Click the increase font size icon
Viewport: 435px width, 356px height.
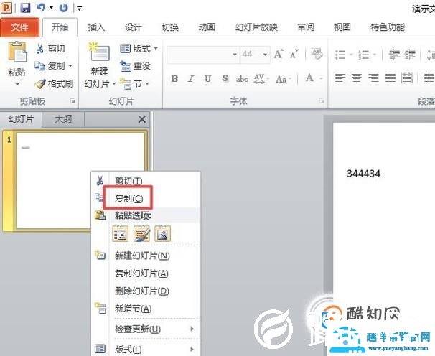click(279, 54)
